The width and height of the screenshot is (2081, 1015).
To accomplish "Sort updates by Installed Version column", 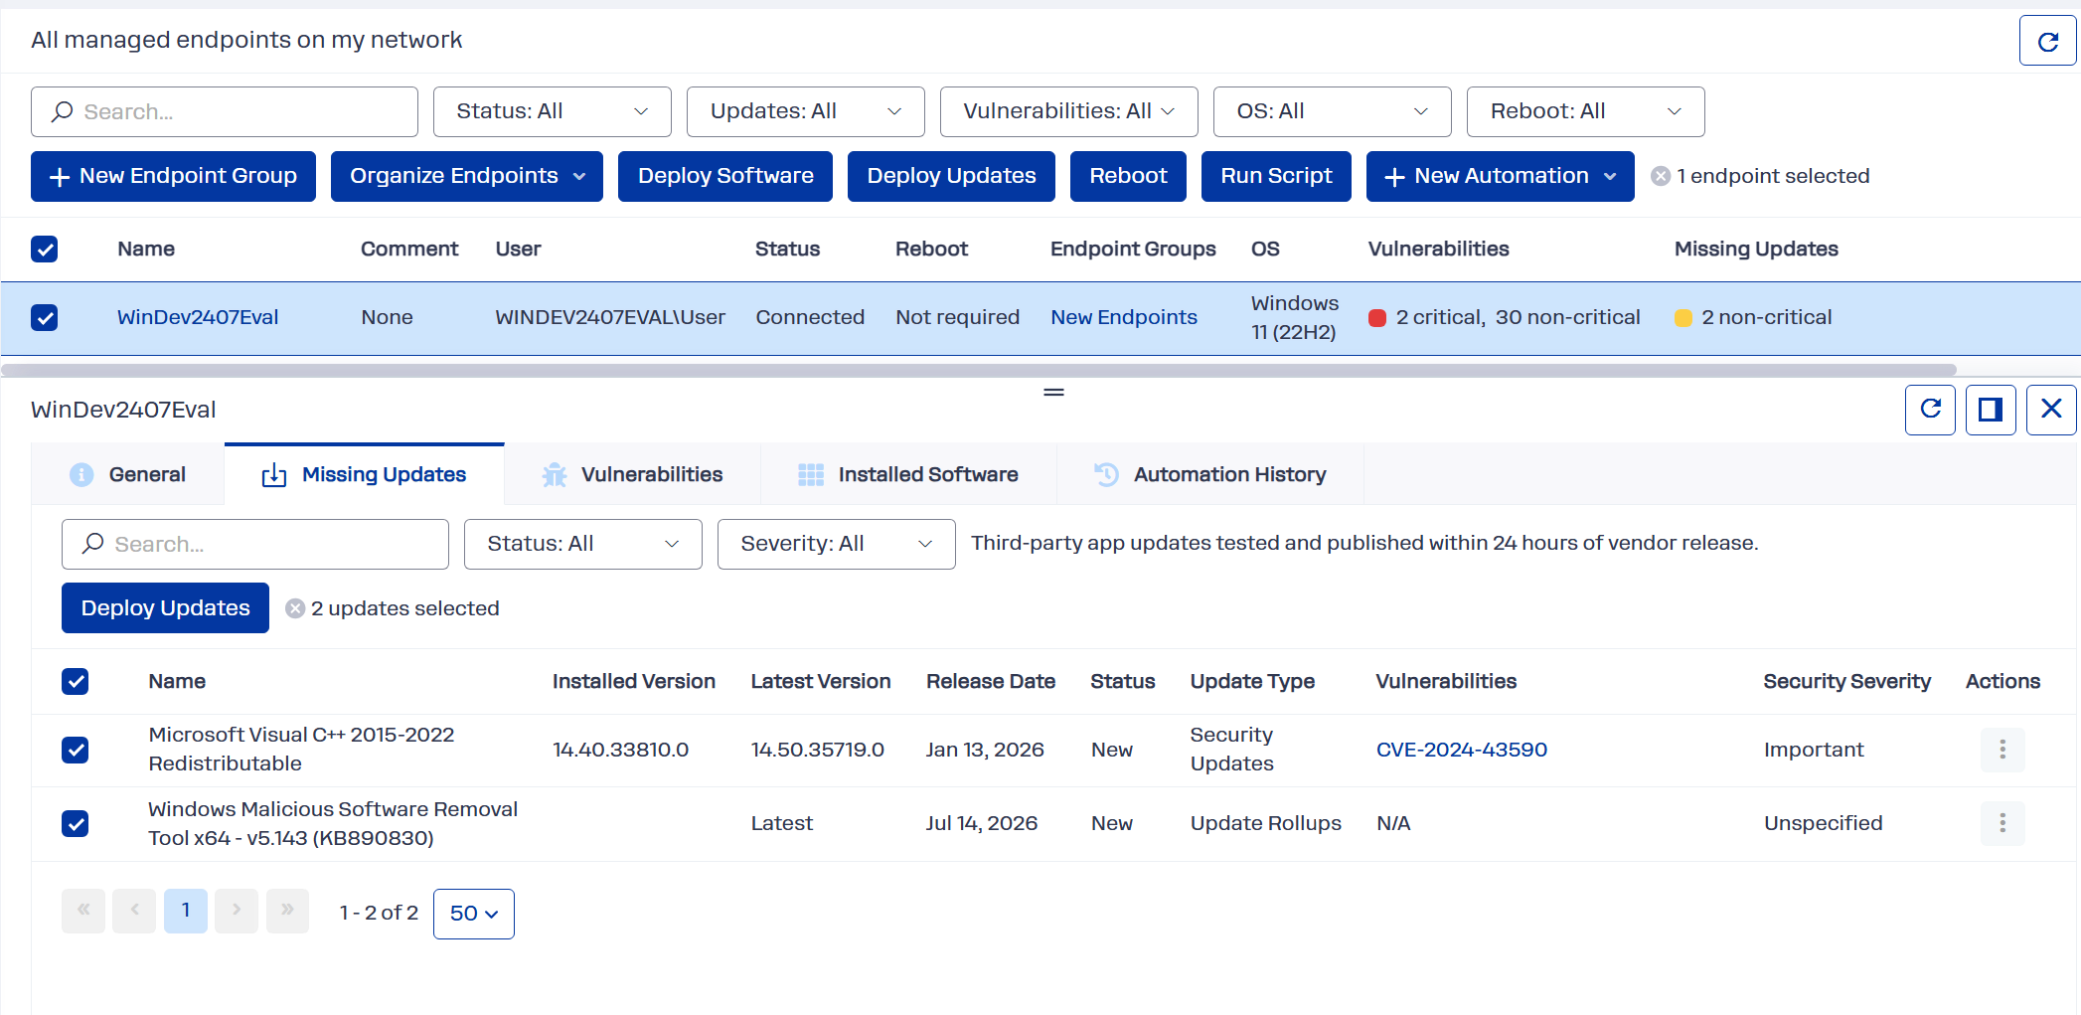I will (x=634, y=681).
